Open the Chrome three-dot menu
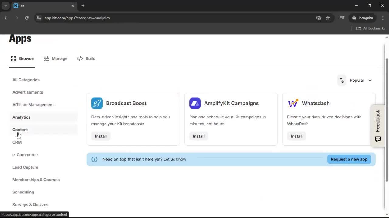 tap(383, 18)
